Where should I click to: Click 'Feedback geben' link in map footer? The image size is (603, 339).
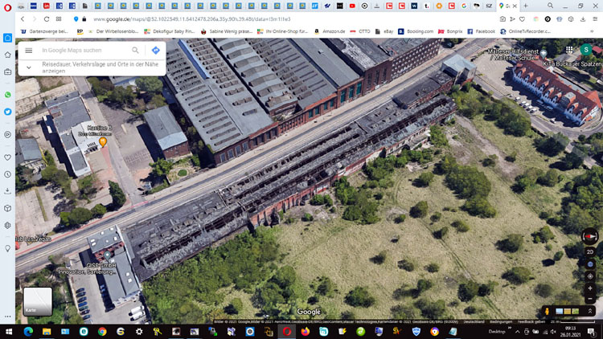(531, 321)
